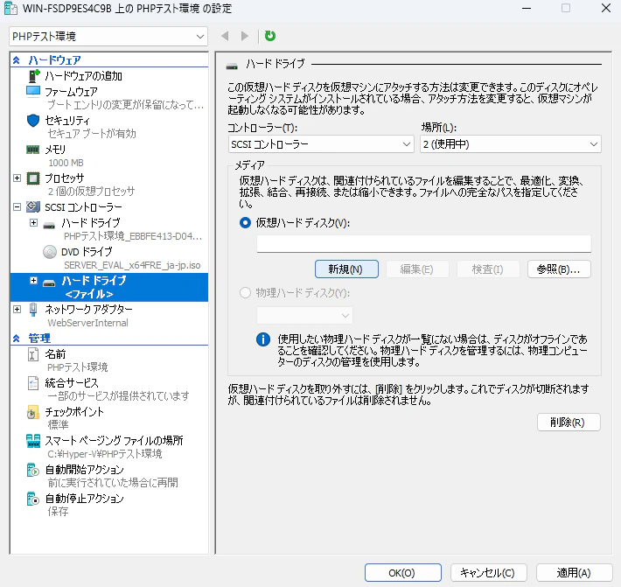Select the 名前 icon
The height and width of the screenshot is (587, 621).
point(33,354)
